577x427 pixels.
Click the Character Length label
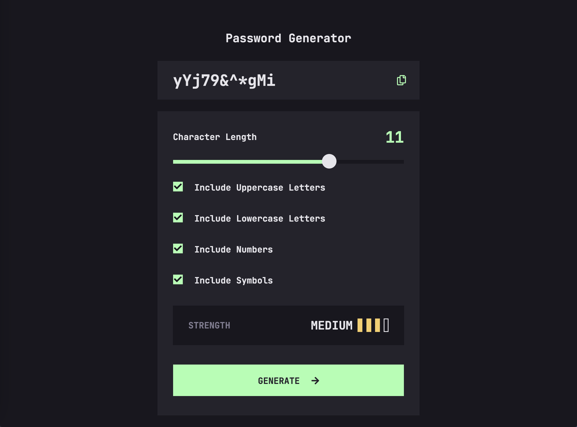pyautogui.click(x=215, y=137)
